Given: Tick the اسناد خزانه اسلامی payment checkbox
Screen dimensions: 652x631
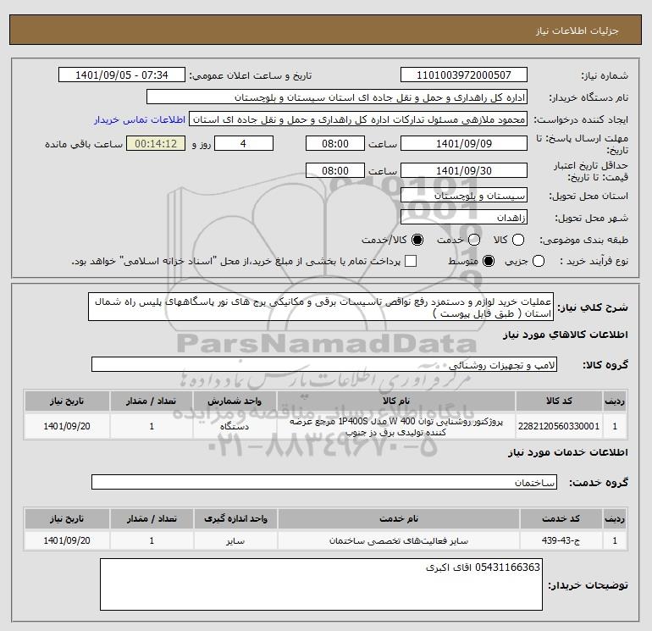Looking at the screenshot, I should 411,261.
